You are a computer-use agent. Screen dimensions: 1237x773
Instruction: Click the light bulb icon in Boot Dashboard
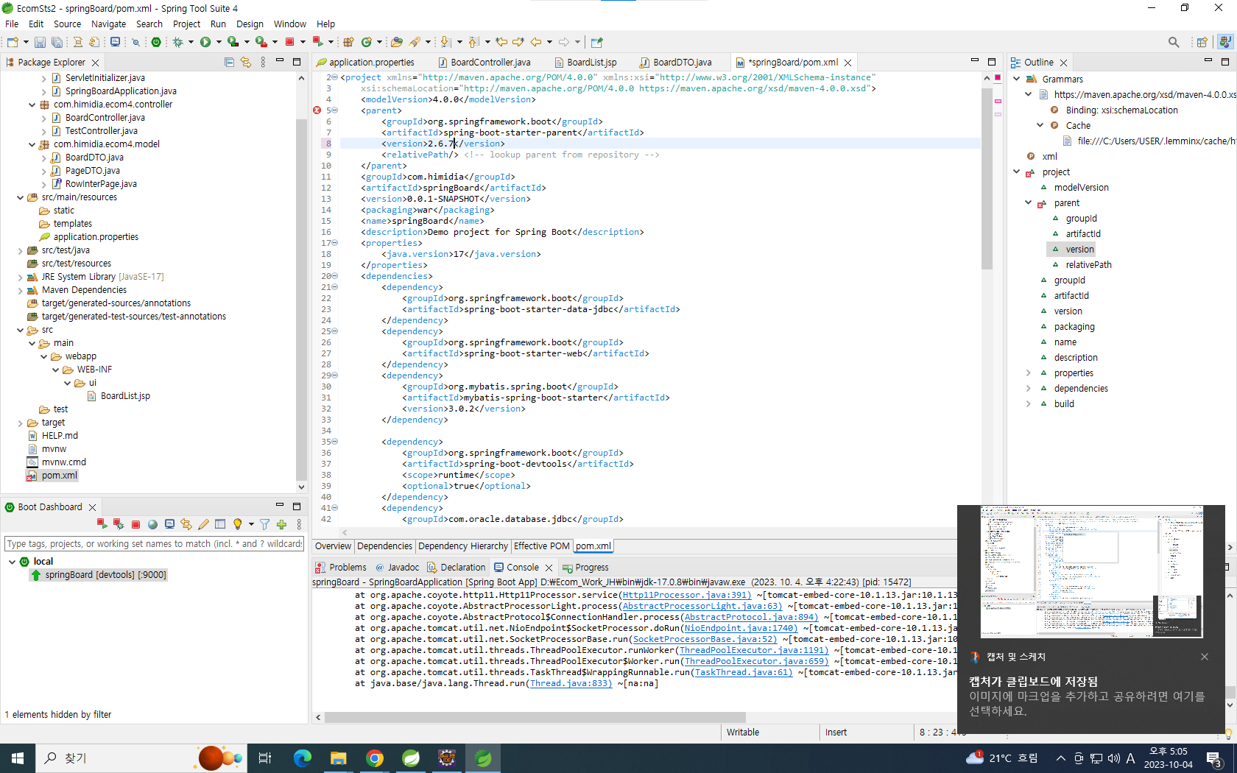[x=237, y=524]
